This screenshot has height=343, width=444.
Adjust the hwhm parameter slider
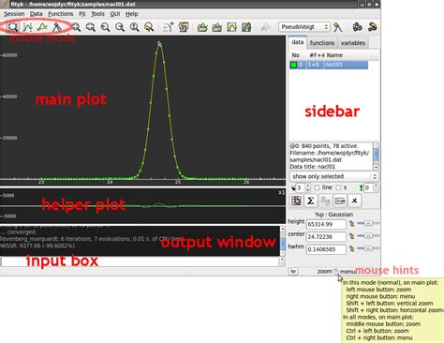point(368,248)
